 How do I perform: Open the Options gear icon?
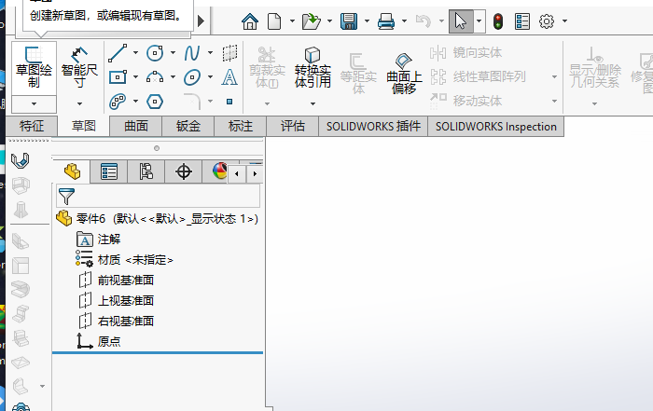click(547, 21)
